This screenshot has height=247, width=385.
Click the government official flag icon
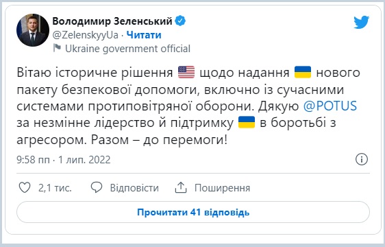click(x=57, y=48)
